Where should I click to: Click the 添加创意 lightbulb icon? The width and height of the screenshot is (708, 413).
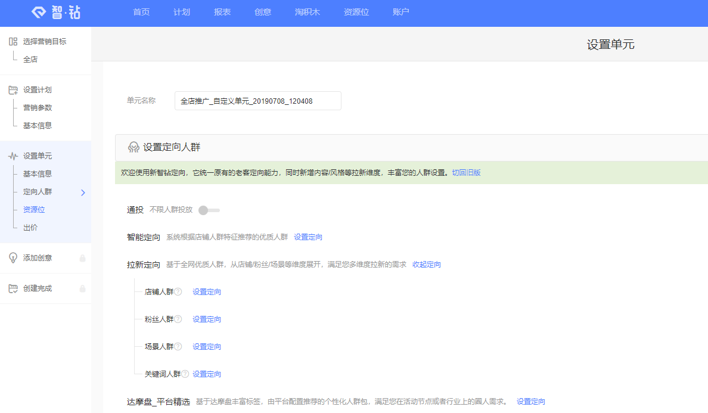(x=13, y=257)
